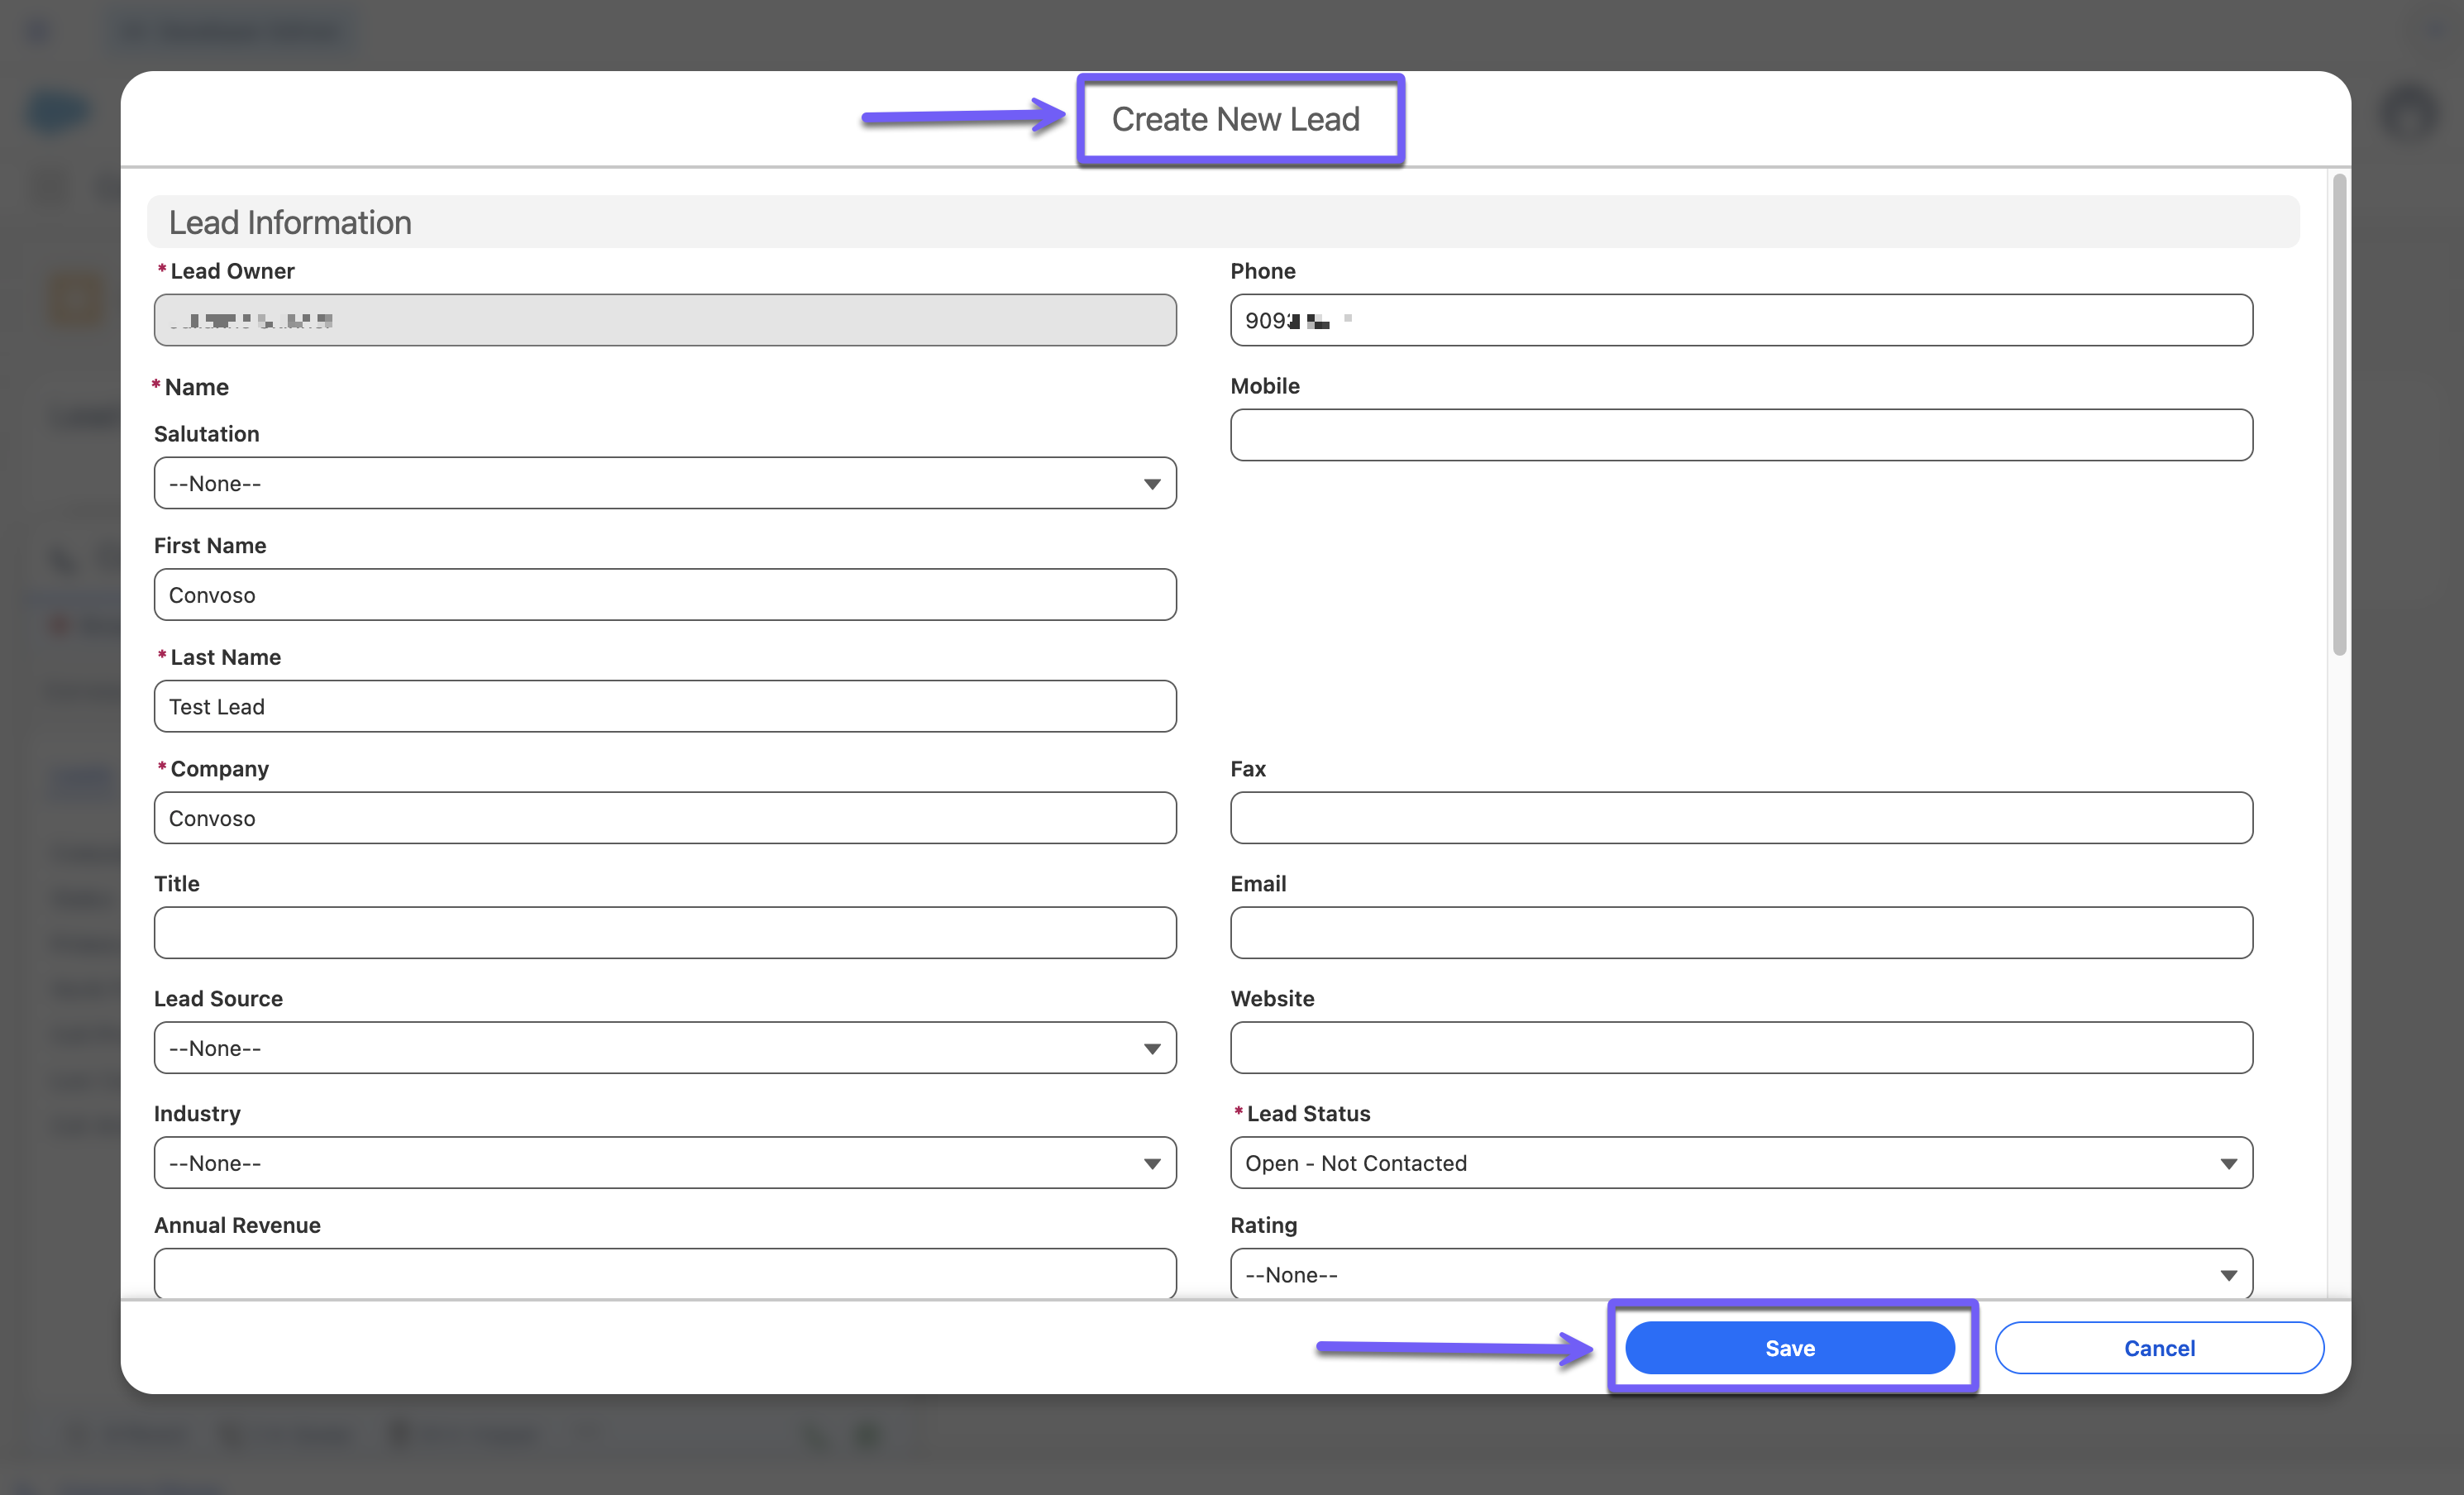Click the First Name input field

(x=664, y=595)
